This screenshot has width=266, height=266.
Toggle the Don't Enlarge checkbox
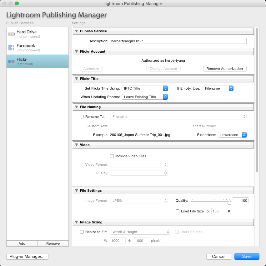pyautogui.click(x=177, y=232)
